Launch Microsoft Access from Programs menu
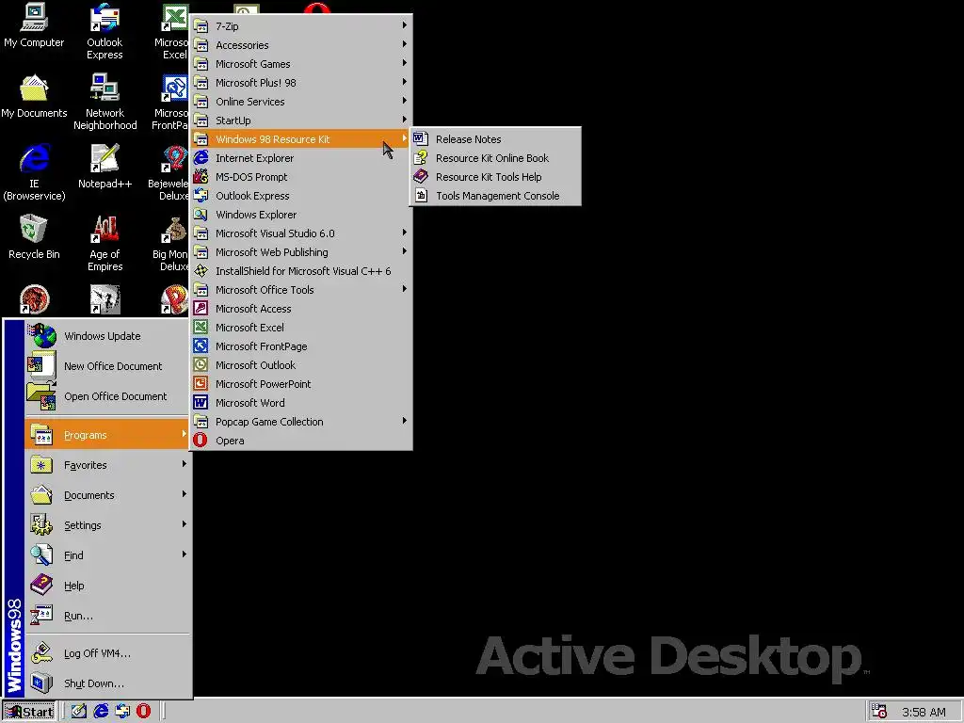 coord(300,309)
